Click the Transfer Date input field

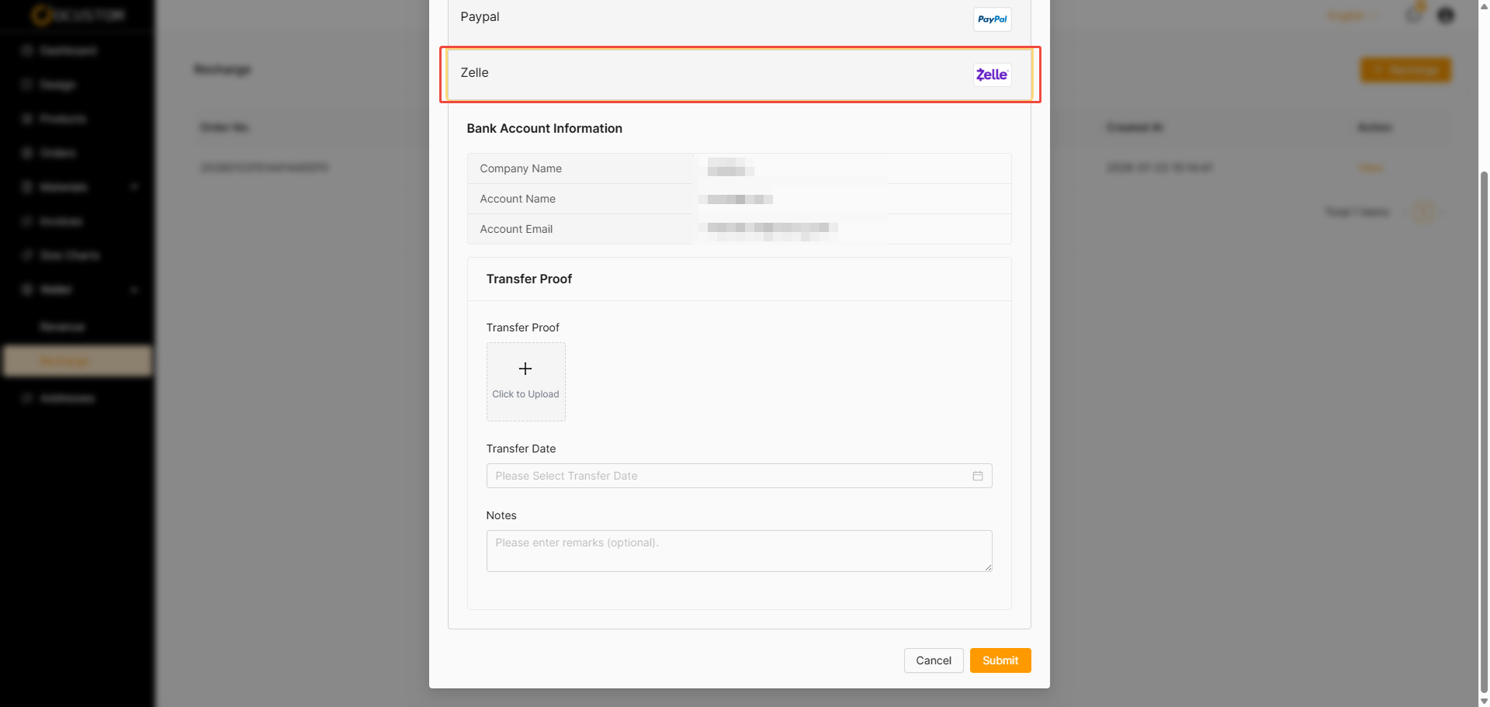[x=729, y=476]
